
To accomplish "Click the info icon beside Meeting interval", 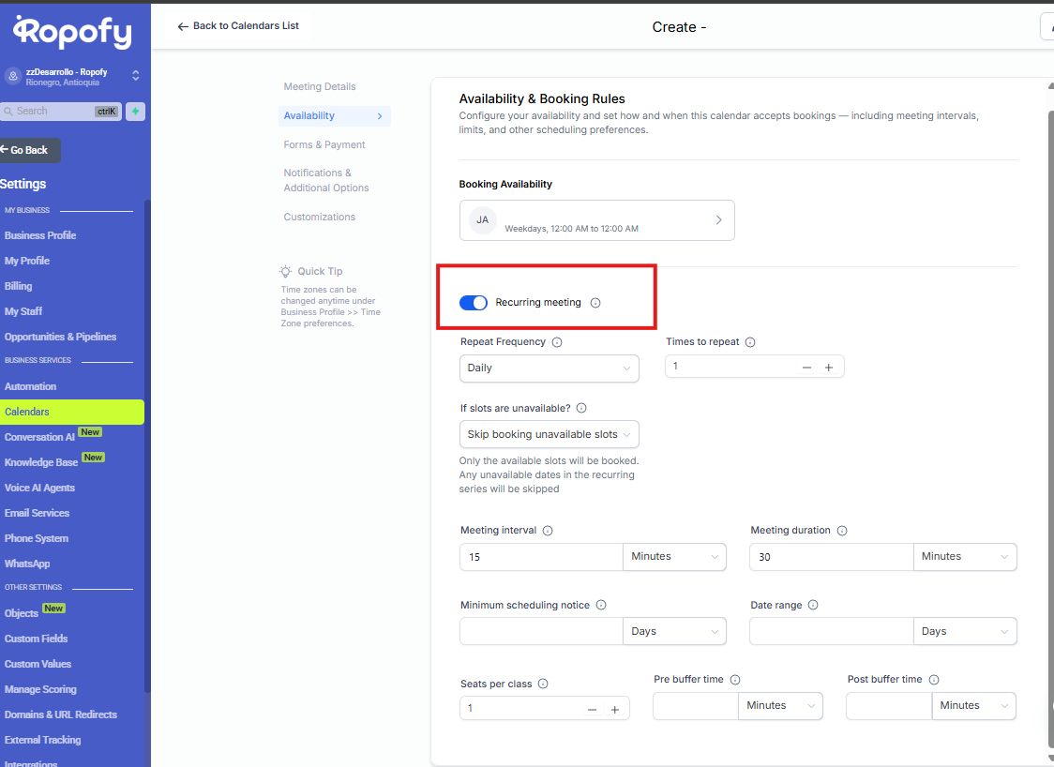I will click(548, 531).
